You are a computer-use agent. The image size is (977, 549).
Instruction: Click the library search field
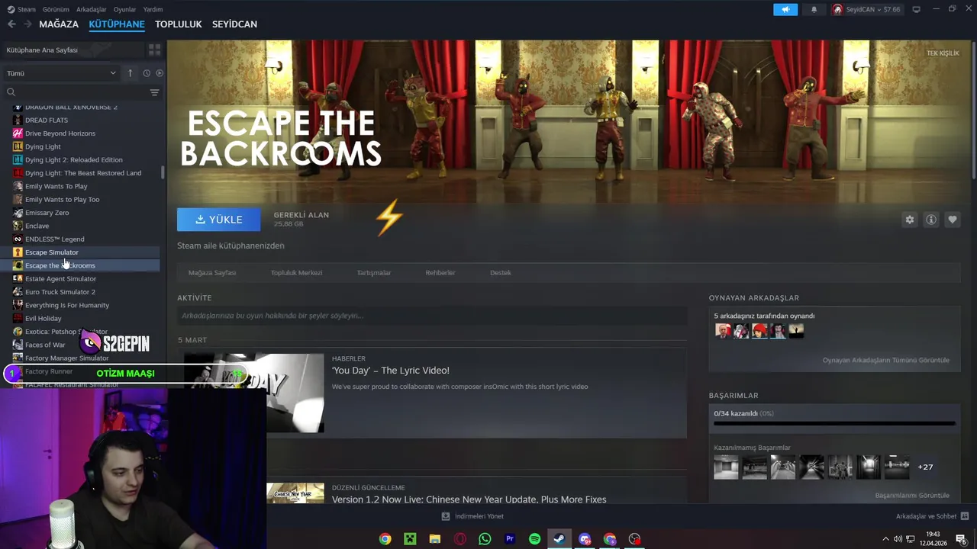(x=76, y=92)
